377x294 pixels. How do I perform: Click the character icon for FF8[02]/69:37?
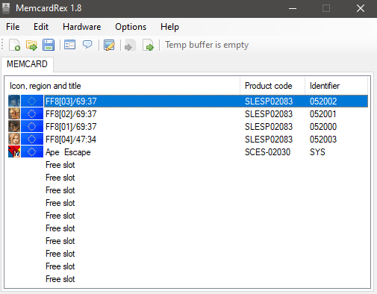(14, 114)
